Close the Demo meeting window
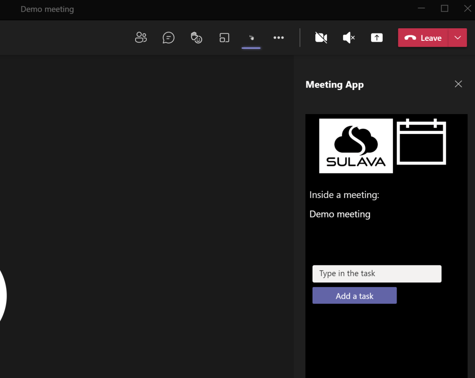 pos(468,8)
